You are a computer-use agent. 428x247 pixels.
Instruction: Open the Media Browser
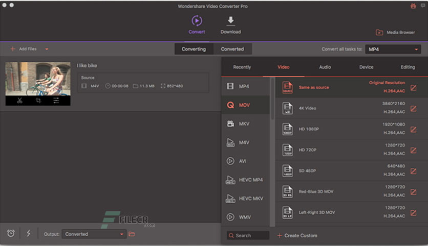pos(396,32)
